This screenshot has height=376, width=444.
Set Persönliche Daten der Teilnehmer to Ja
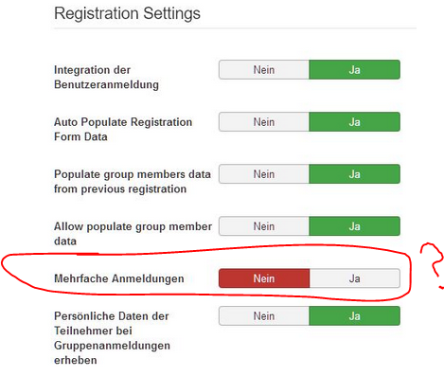point(355,316)
